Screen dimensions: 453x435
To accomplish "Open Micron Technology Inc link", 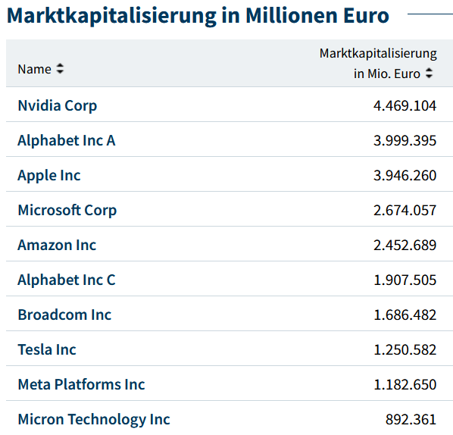I will (94, 419).
